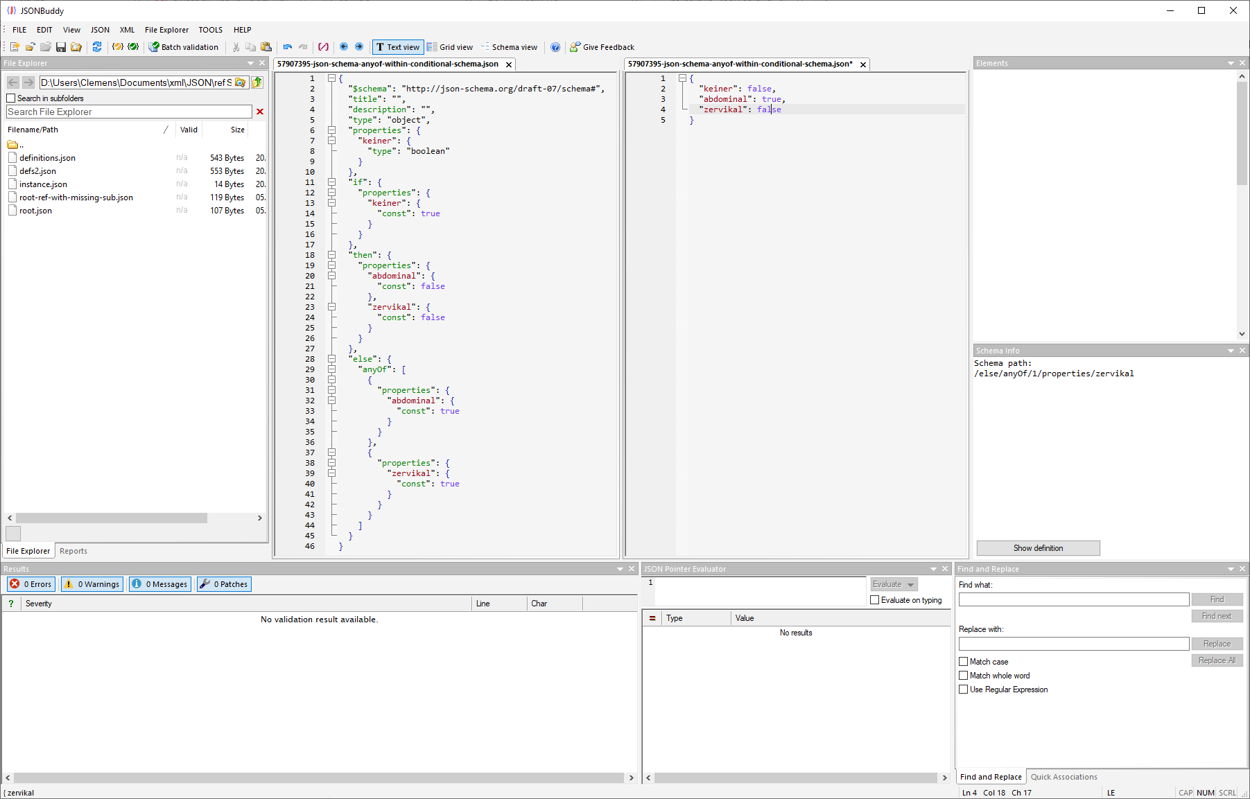This screenshot has width=1250, height=799.
Task: Switch to the Reports tab
Action: coord(73,551)
